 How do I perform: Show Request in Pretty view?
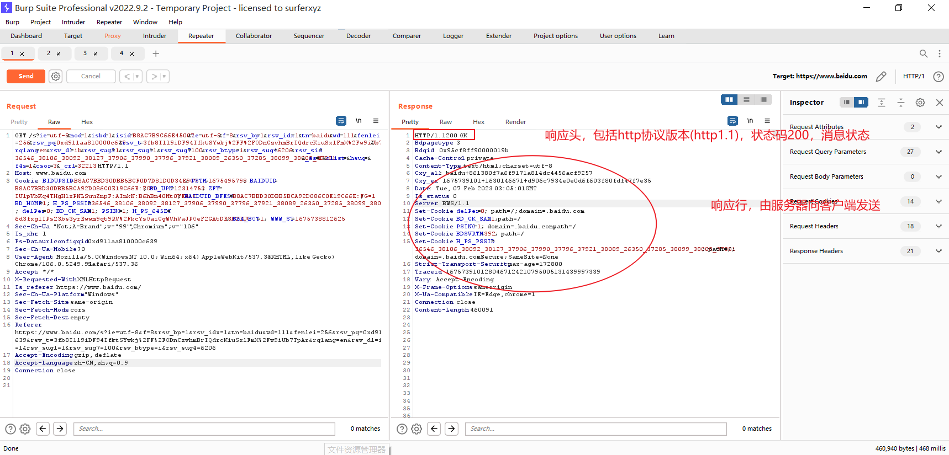coord(19,122)
